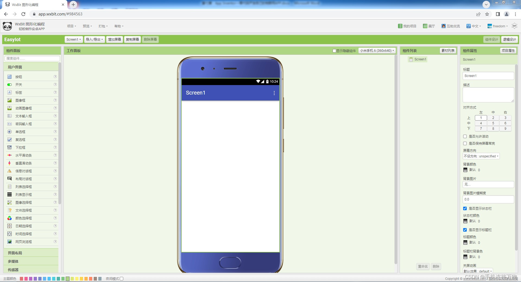Select the 标签 label component icon

click(9, 92)
